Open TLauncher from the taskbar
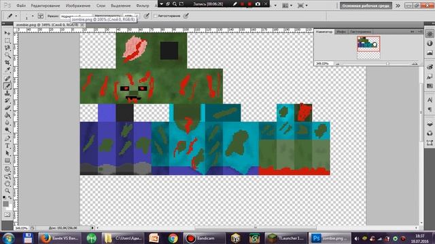Viewport: 435px width, 244px height. (x=286, y=238)
